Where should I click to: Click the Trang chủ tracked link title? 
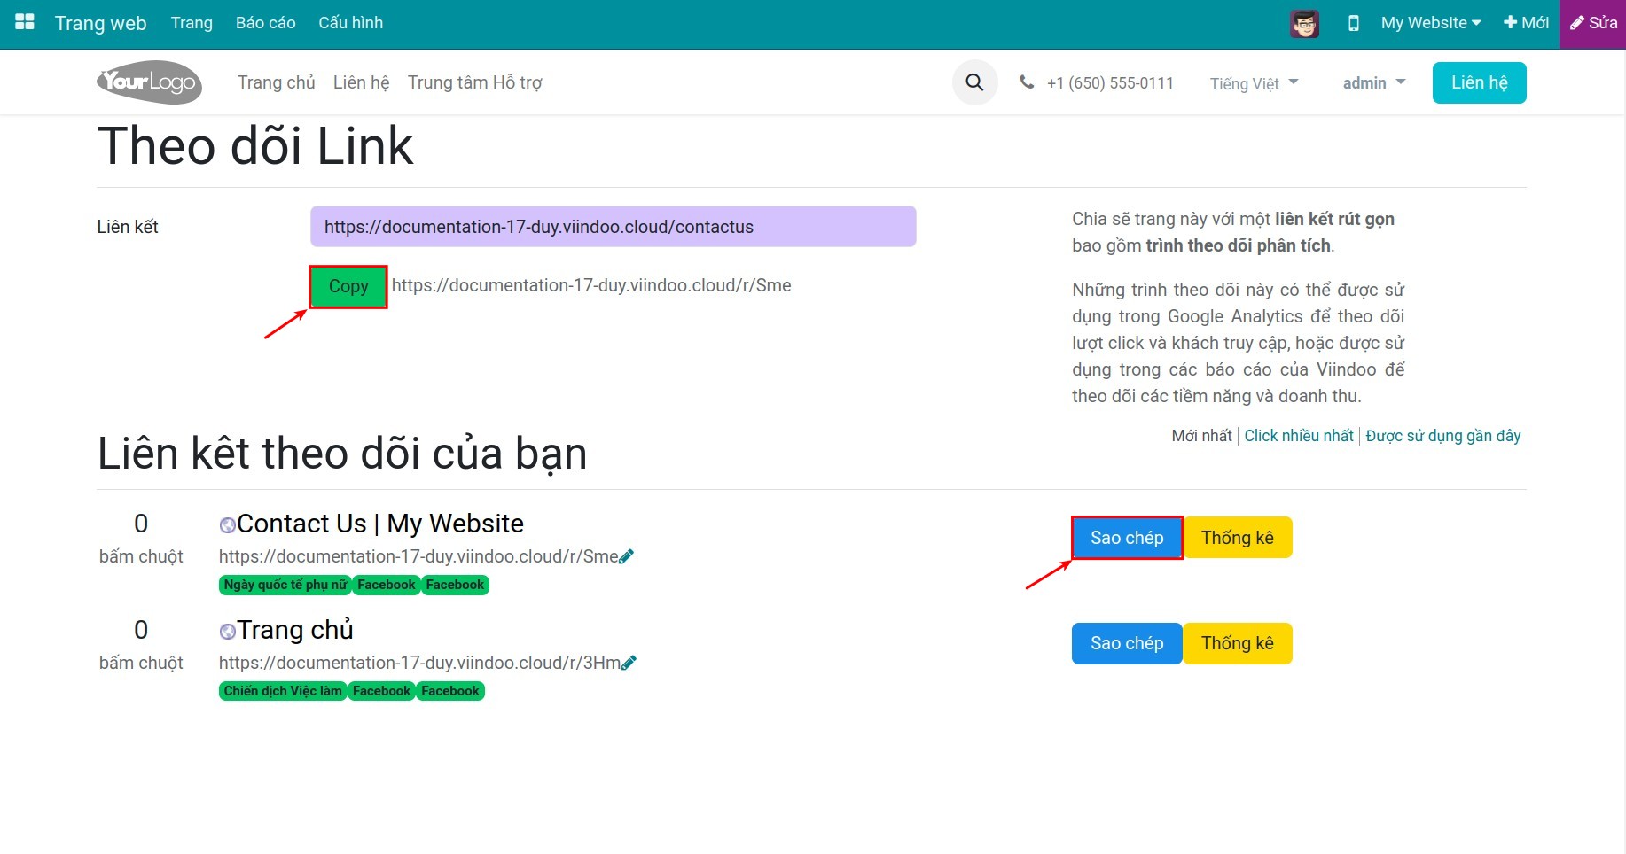coord(295,630)
